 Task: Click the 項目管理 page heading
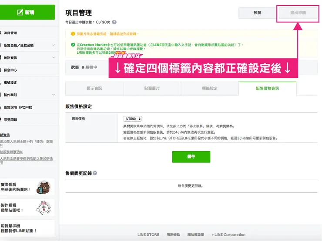coord(79,13)
